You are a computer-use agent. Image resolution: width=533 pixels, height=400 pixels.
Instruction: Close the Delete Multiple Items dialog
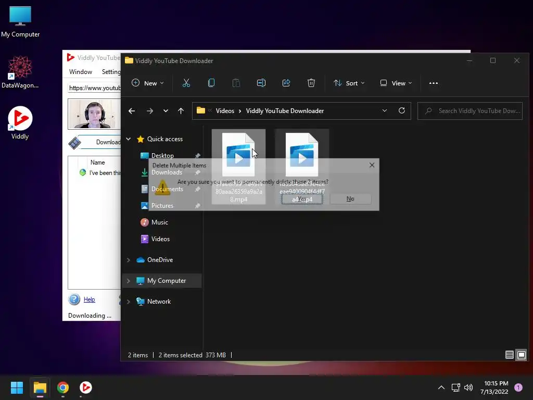[372, 165]
